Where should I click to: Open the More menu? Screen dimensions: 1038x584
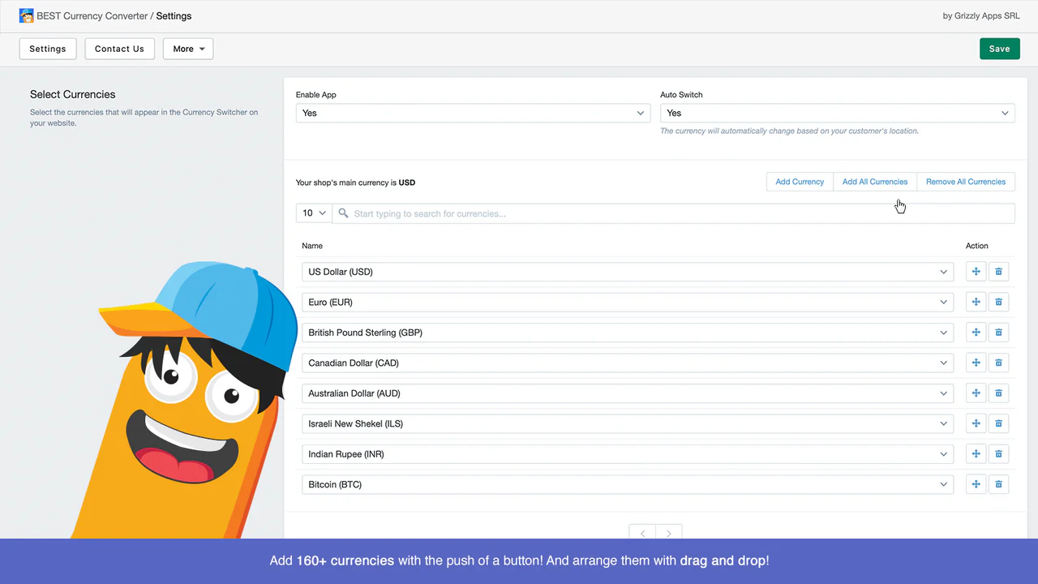tap(188, 49)
